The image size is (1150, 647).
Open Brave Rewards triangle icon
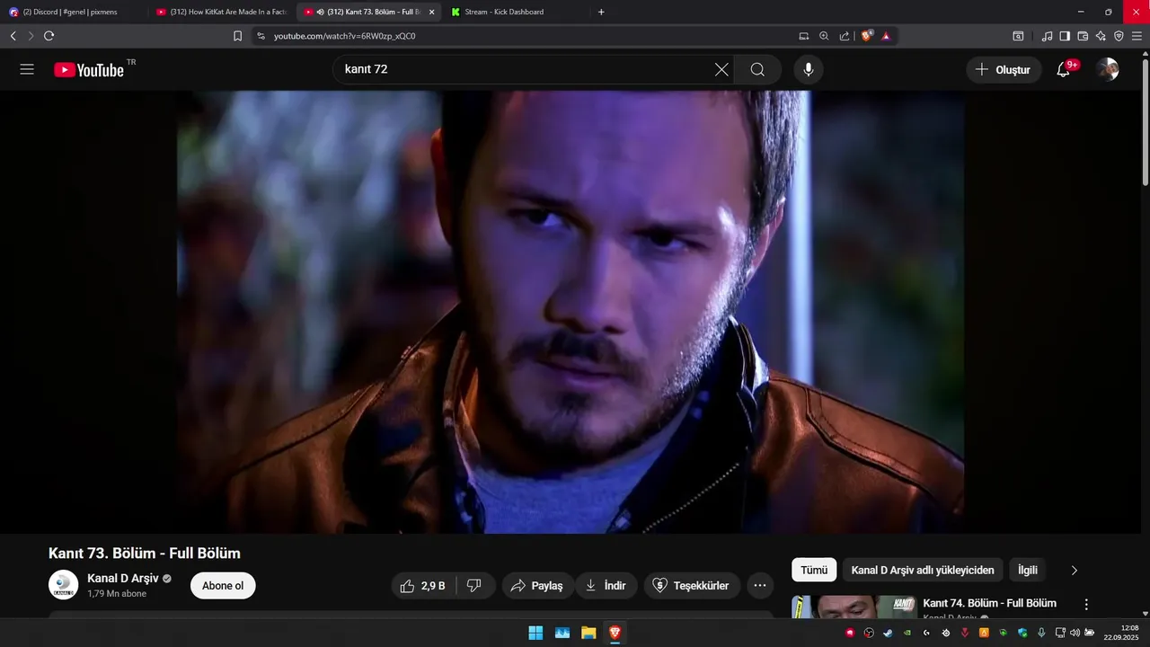coord(886,36)
